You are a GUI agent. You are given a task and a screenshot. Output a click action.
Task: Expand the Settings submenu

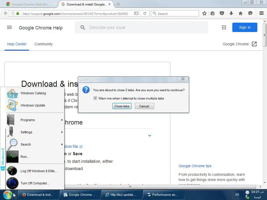(35, 132)
